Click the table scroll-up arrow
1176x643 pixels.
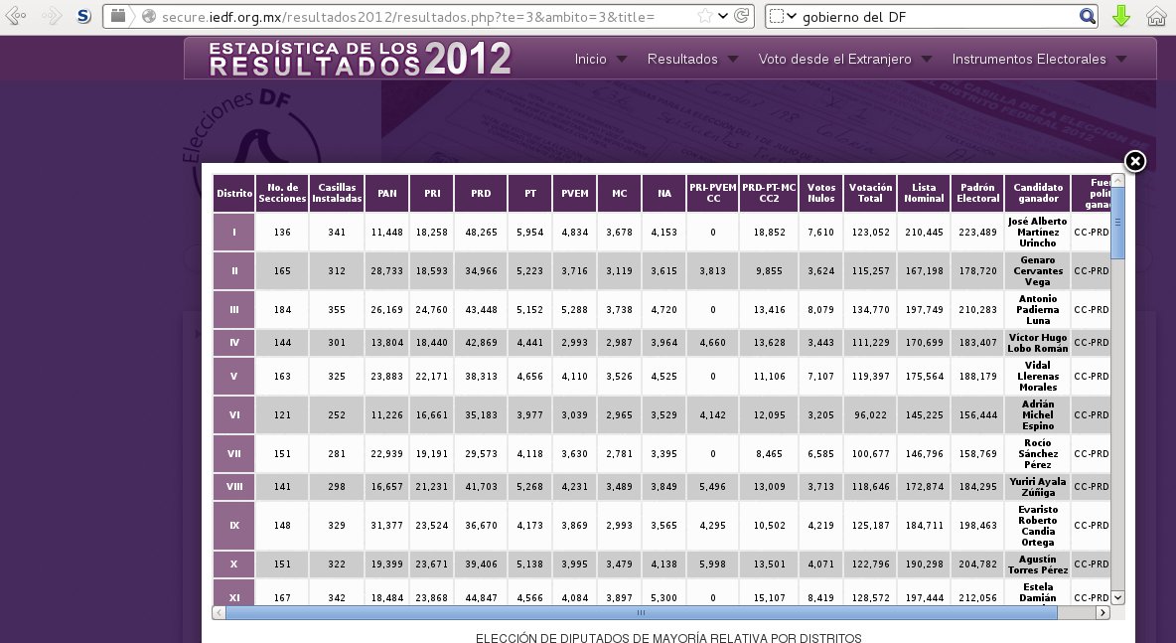1117,181
